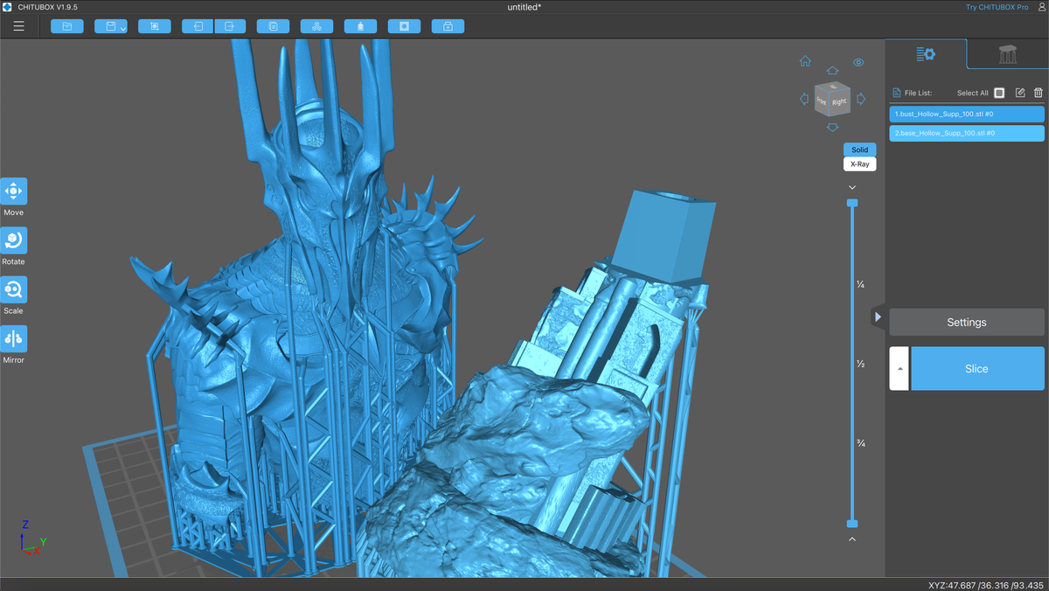Switch to the support settings tab
This screenshot has height=591, width=1049.
pos(1007,54)
